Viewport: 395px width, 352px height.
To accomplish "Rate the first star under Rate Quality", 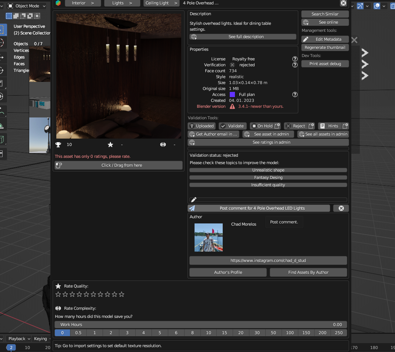I will [x=58, y=294].
